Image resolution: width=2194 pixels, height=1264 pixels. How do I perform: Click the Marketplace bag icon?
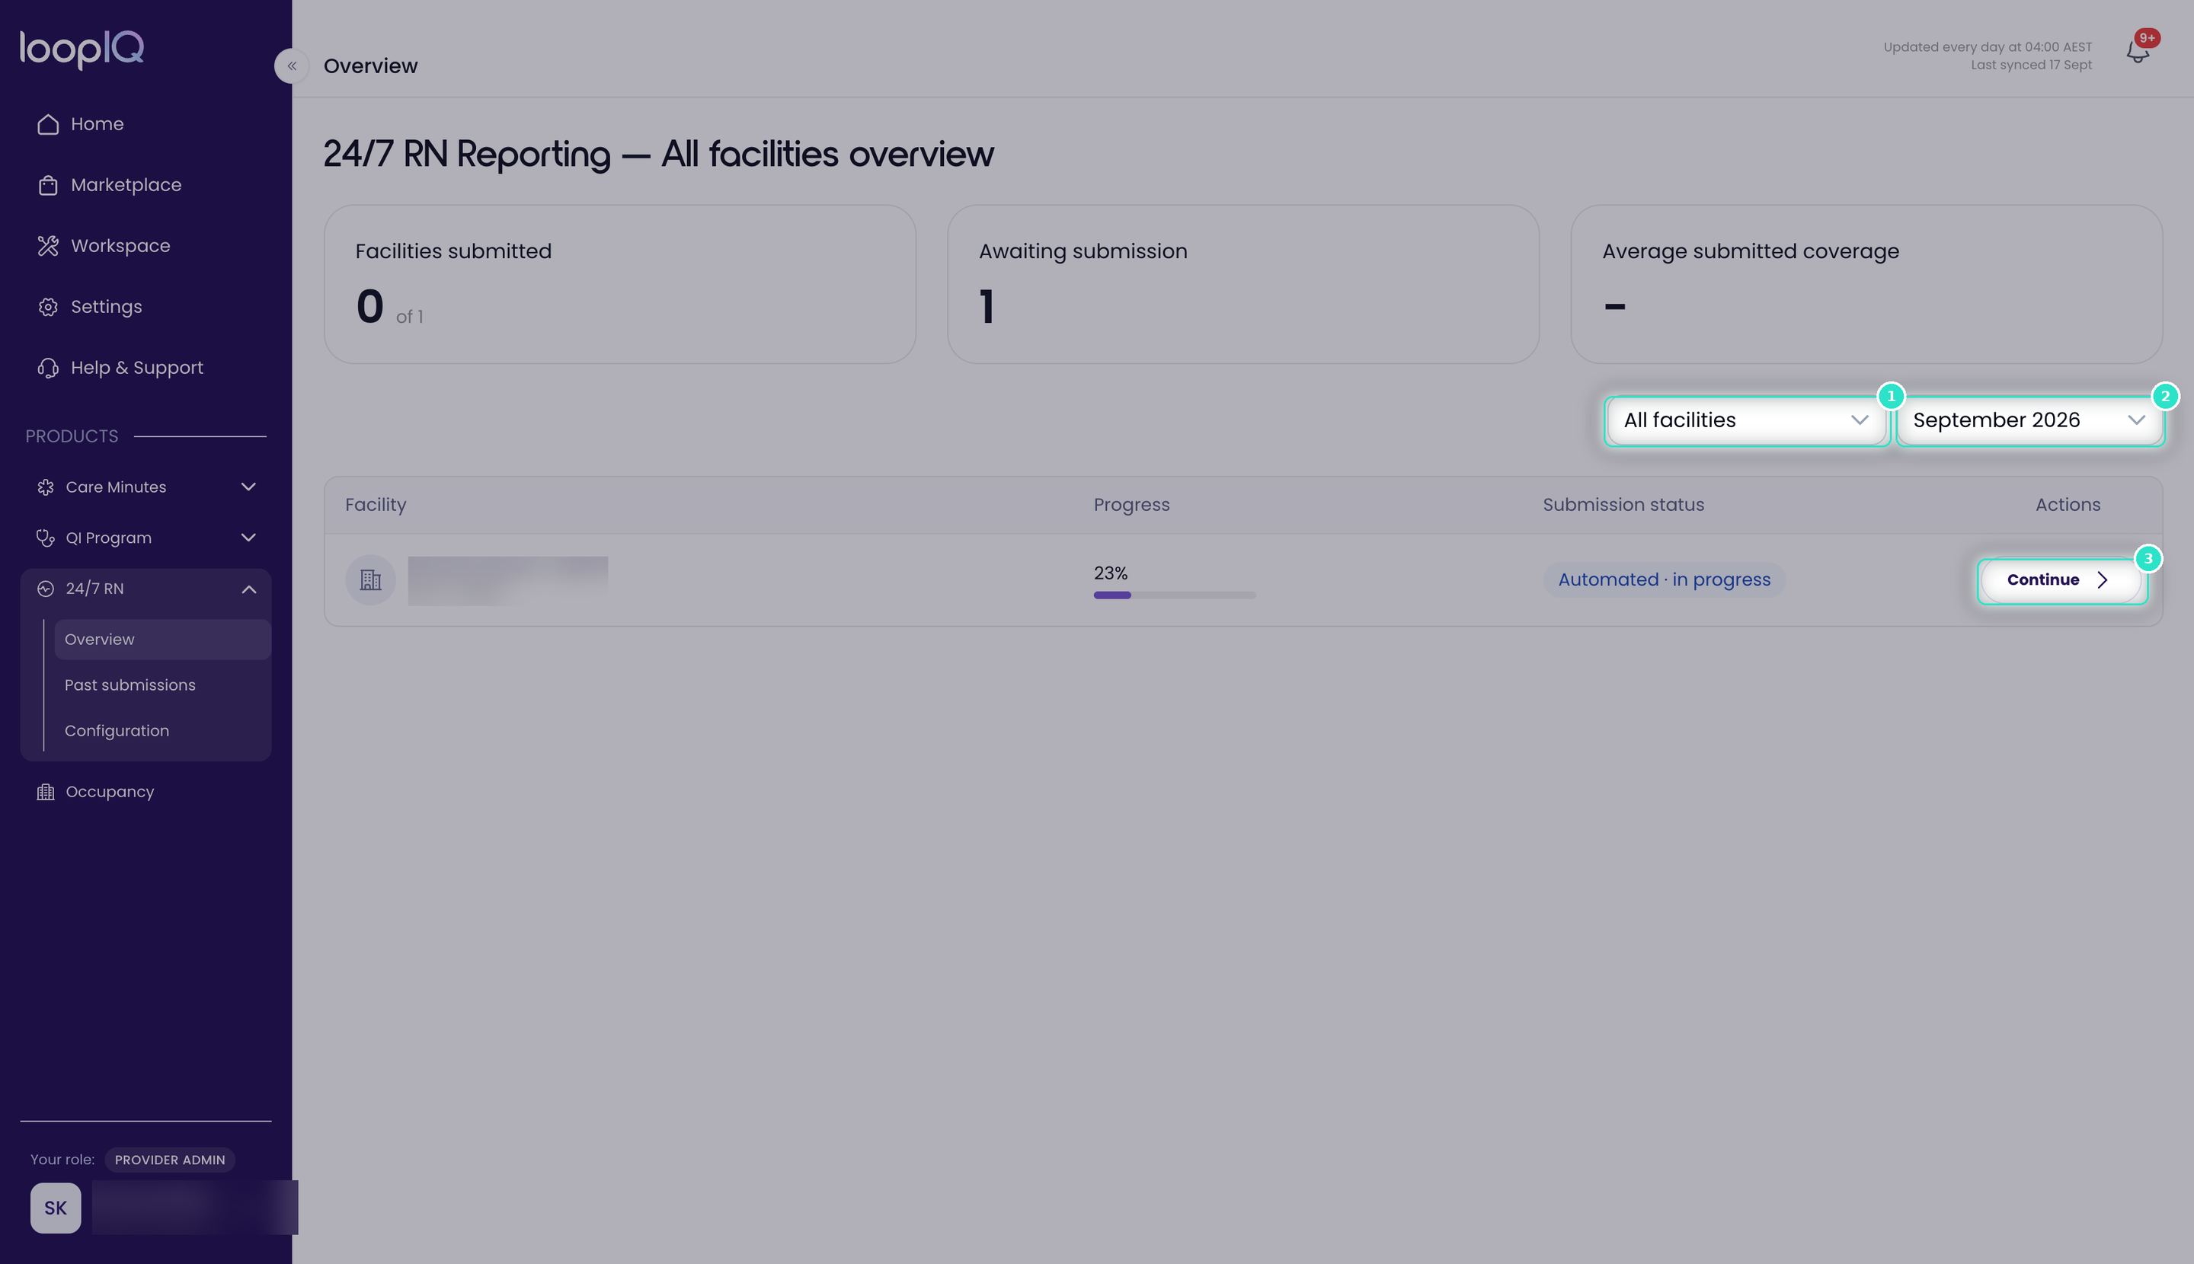pos(48,185)
